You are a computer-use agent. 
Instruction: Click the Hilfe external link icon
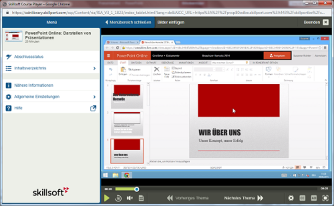pos(93,108)
